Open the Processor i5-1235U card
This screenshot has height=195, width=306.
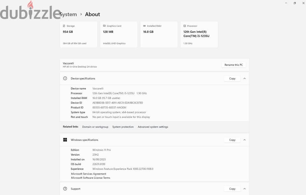[x=199, y=34]
